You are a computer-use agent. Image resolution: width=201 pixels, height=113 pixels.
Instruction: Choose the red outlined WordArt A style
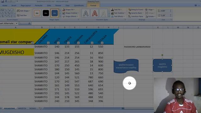tap(95, 13)
